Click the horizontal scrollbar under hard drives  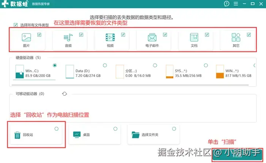130,85
